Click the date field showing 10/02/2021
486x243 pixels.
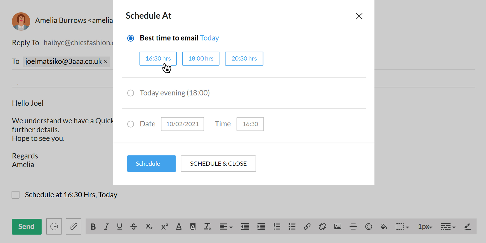pyautogui.click(x=182, y=124)
